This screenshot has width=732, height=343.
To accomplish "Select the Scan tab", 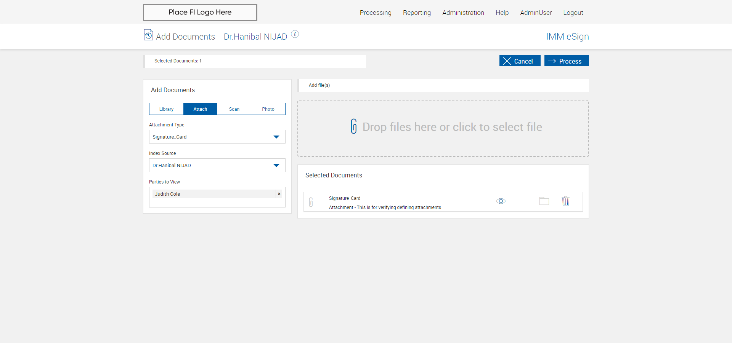I will tap(234, 109).
